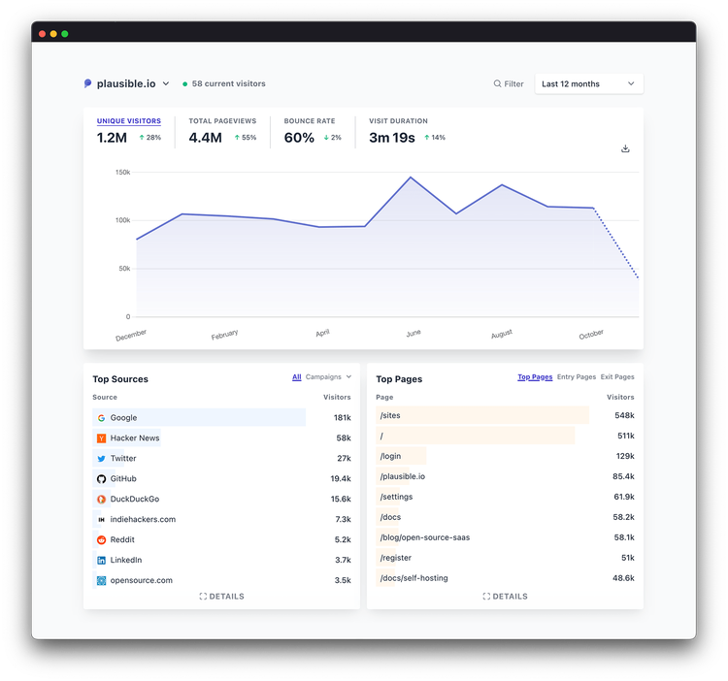
Task: Open the Filter option
Action: click(509, 83)
